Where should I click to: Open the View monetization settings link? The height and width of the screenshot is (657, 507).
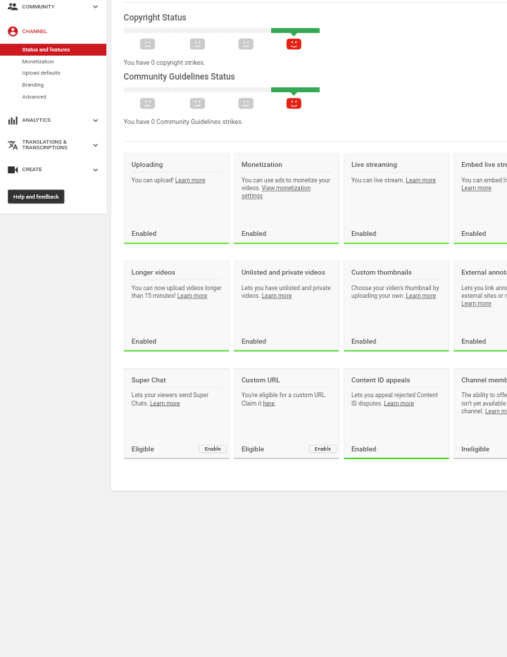[286, 189]
